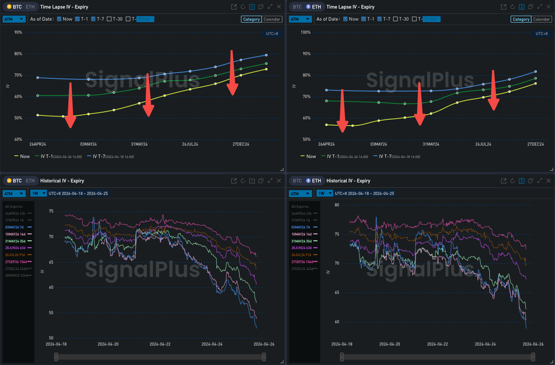The height and width of the screenshot is (365, 555).
Task: Select 'All Expiries' in ETH Historical IV legend
Action: click(x=300, y=207)
